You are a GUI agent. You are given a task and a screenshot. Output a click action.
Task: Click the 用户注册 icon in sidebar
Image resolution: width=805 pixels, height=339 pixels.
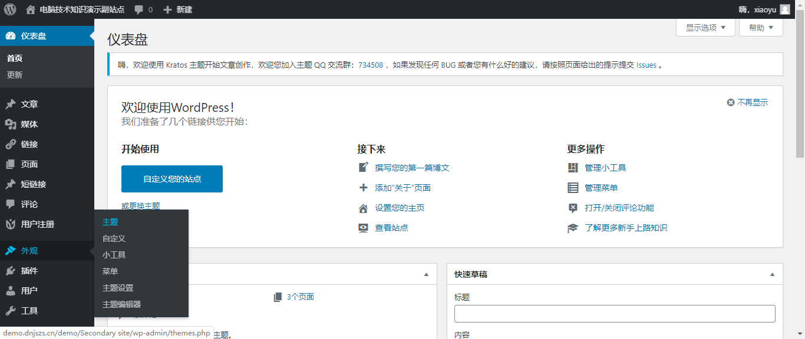(x=11, y=224)
